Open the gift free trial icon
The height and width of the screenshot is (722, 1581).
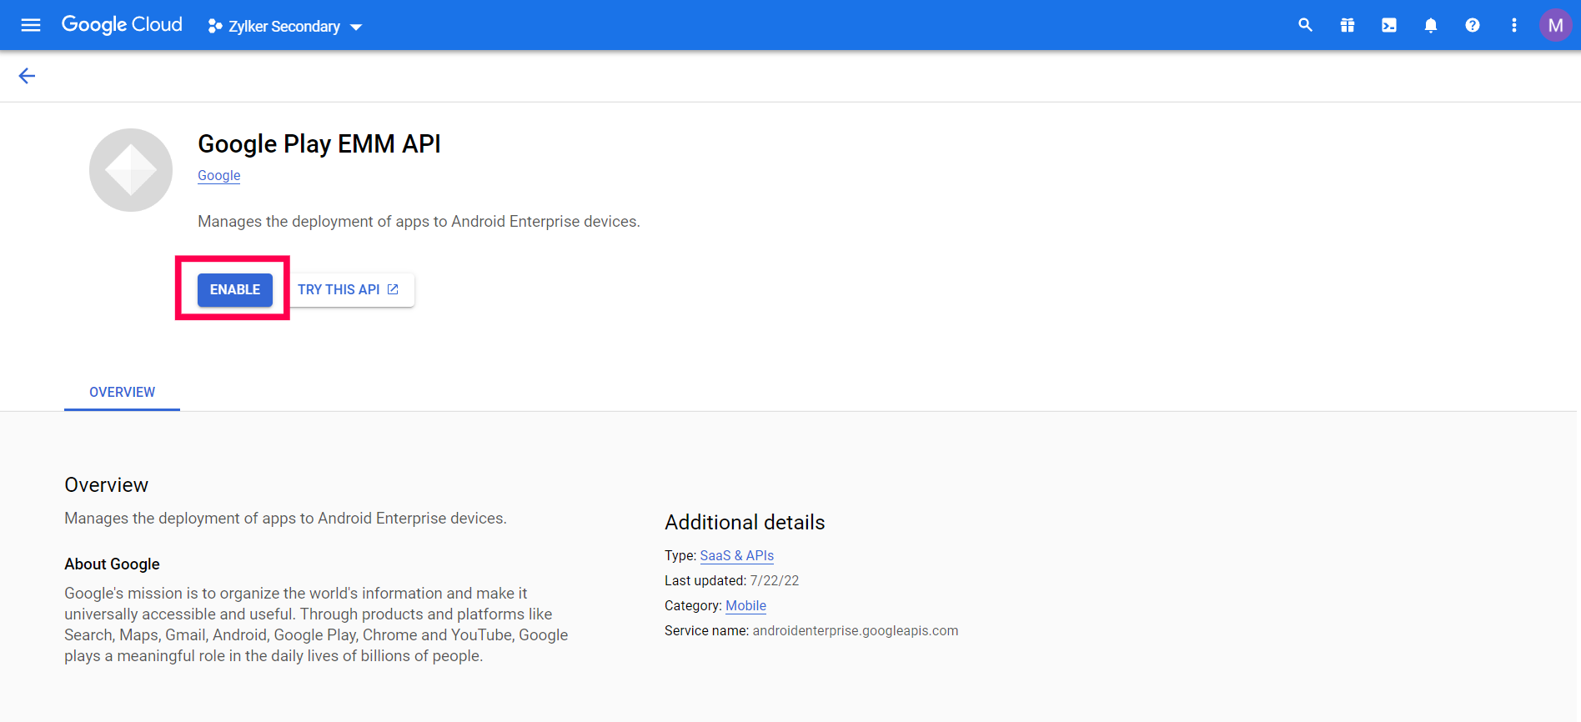click(1348, 25)
